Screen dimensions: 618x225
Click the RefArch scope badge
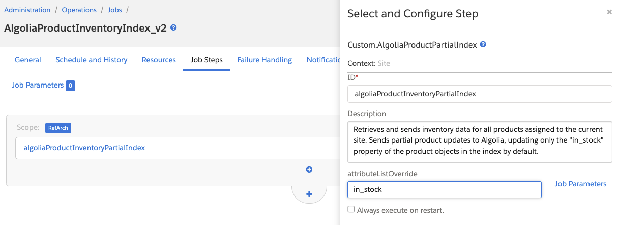coord(57,128)
